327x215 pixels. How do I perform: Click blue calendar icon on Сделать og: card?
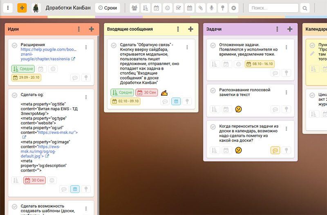75,189
